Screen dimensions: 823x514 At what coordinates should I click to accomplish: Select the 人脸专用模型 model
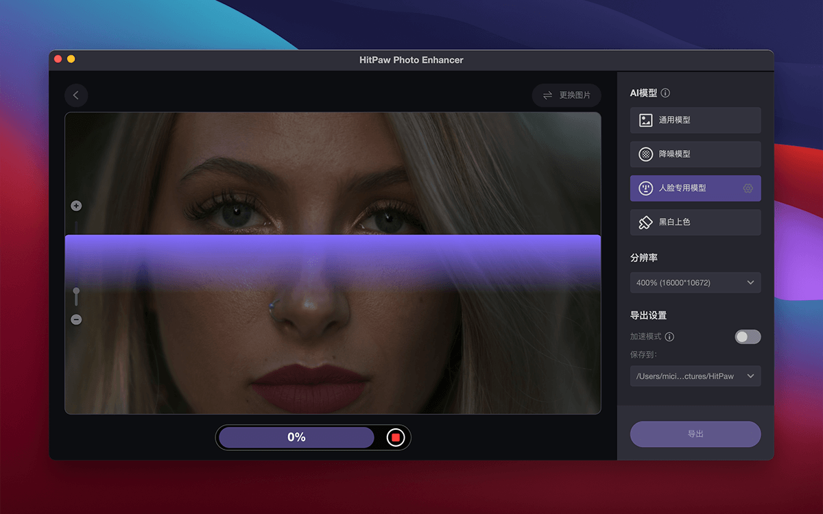coord(695,188)
